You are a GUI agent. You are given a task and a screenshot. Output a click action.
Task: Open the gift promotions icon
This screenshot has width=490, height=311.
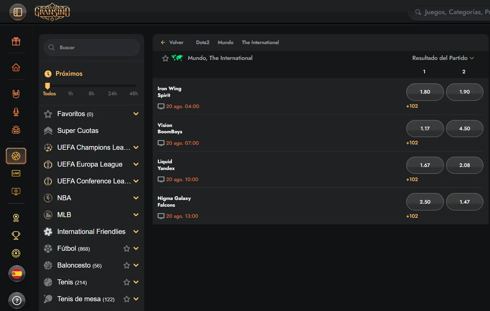point(16,41)
